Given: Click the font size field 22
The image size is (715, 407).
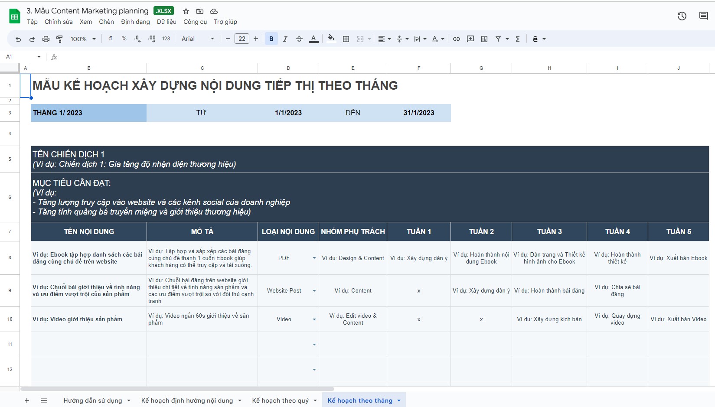Looking at the screenshot, I should (242, 39).
